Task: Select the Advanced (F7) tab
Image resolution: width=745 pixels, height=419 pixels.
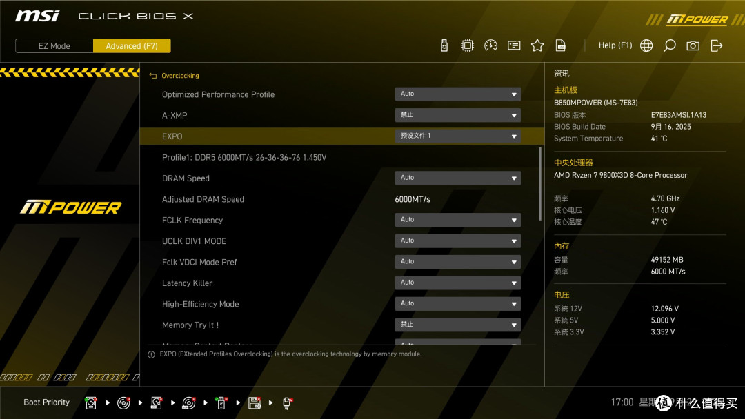Action: click(132, 46)
